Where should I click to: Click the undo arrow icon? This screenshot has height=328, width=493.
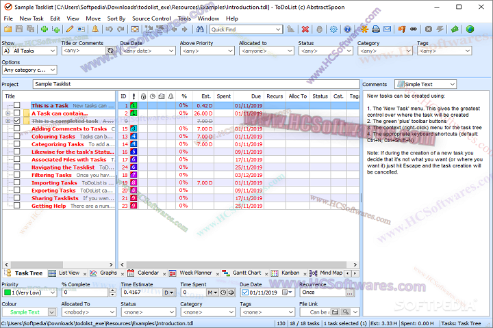click(109, 29)
